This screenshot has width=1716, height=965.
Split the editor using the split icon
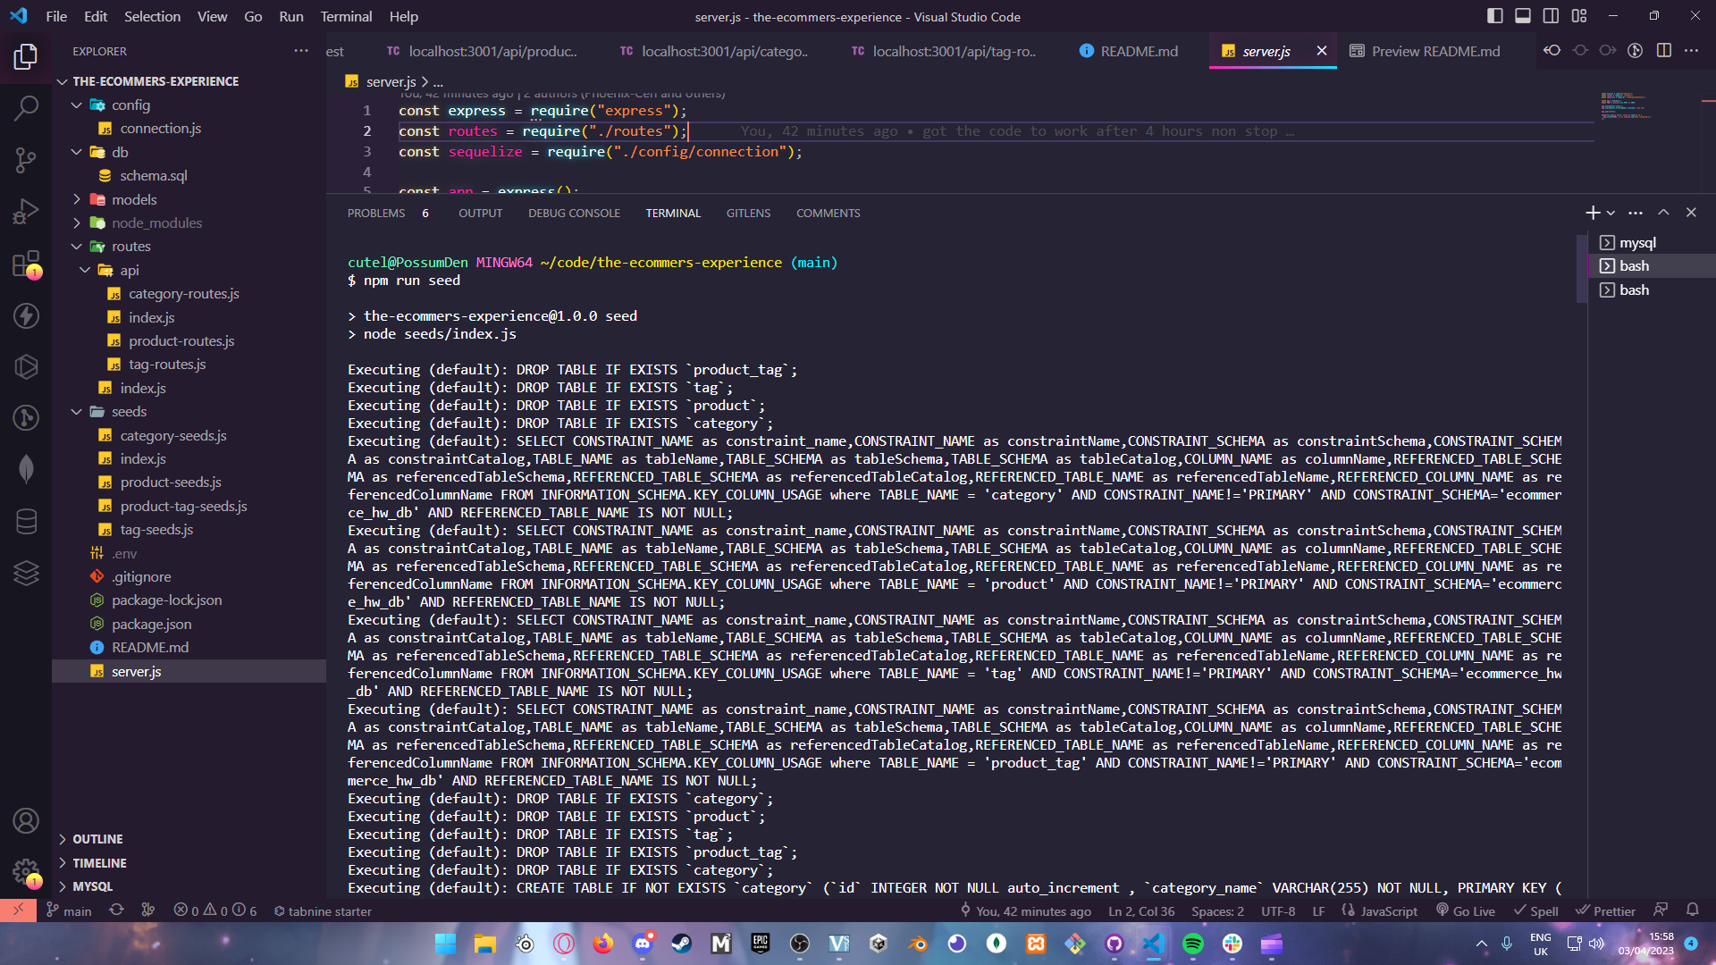[x=1664, y=51]
